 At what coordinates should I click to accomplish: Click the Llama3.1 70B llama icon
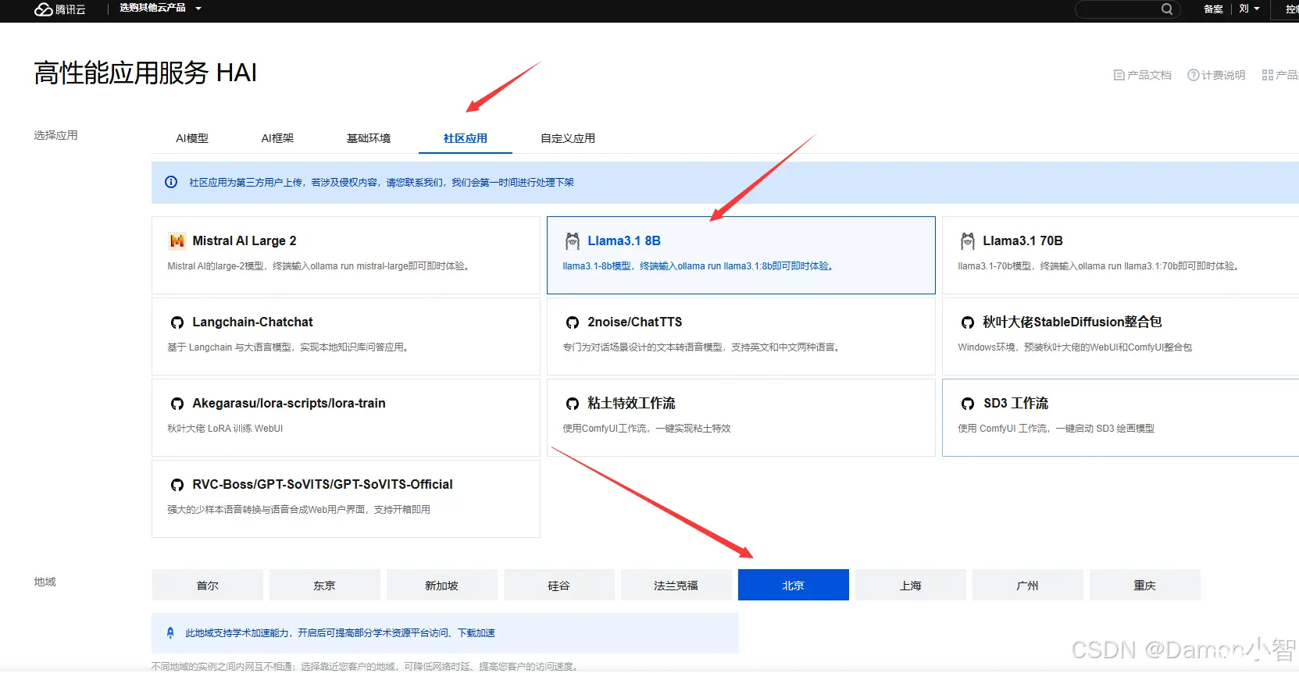(x=968, y=240)
